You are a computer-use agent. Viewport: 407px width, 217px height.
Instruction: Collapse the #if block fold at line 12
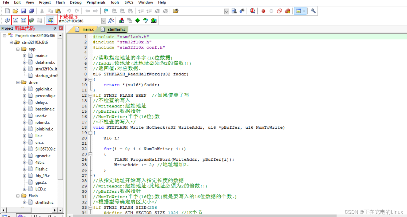pyautogui.click(x=90, y=95)
